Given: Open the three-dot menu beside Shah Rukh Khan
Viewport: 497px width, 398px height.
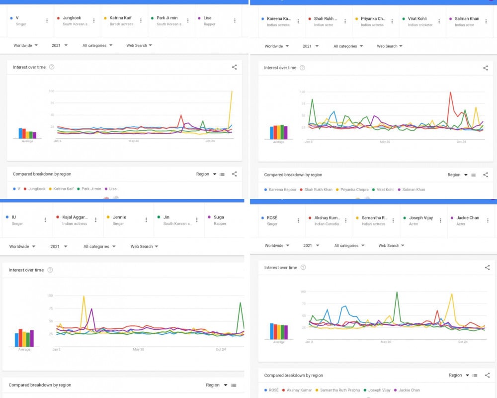Looking at the screenshot, I should point(345,21).
